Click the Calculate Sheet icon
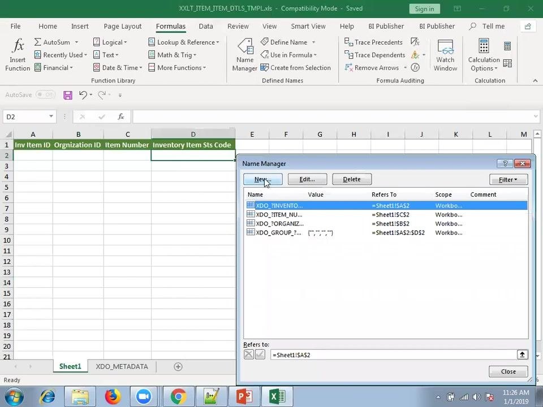Viewport: 543px width, 407px height. pyautogui.click(x=507, y=63)
